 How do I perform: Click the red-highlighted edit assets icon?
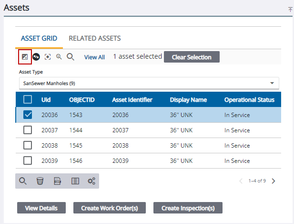point(25,57)
